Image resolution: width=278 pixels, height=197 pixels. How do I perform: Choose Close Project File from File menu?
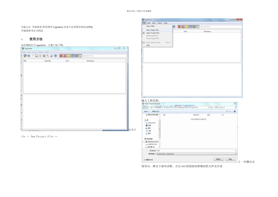[157, 38]
